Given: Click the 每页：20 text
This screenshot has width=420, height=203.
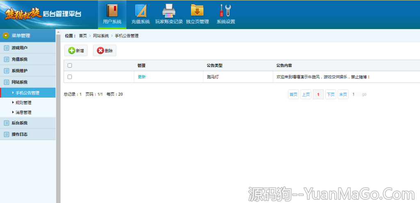Looking at the screenshot, I should pyautogui.click(x=115, y=94).
